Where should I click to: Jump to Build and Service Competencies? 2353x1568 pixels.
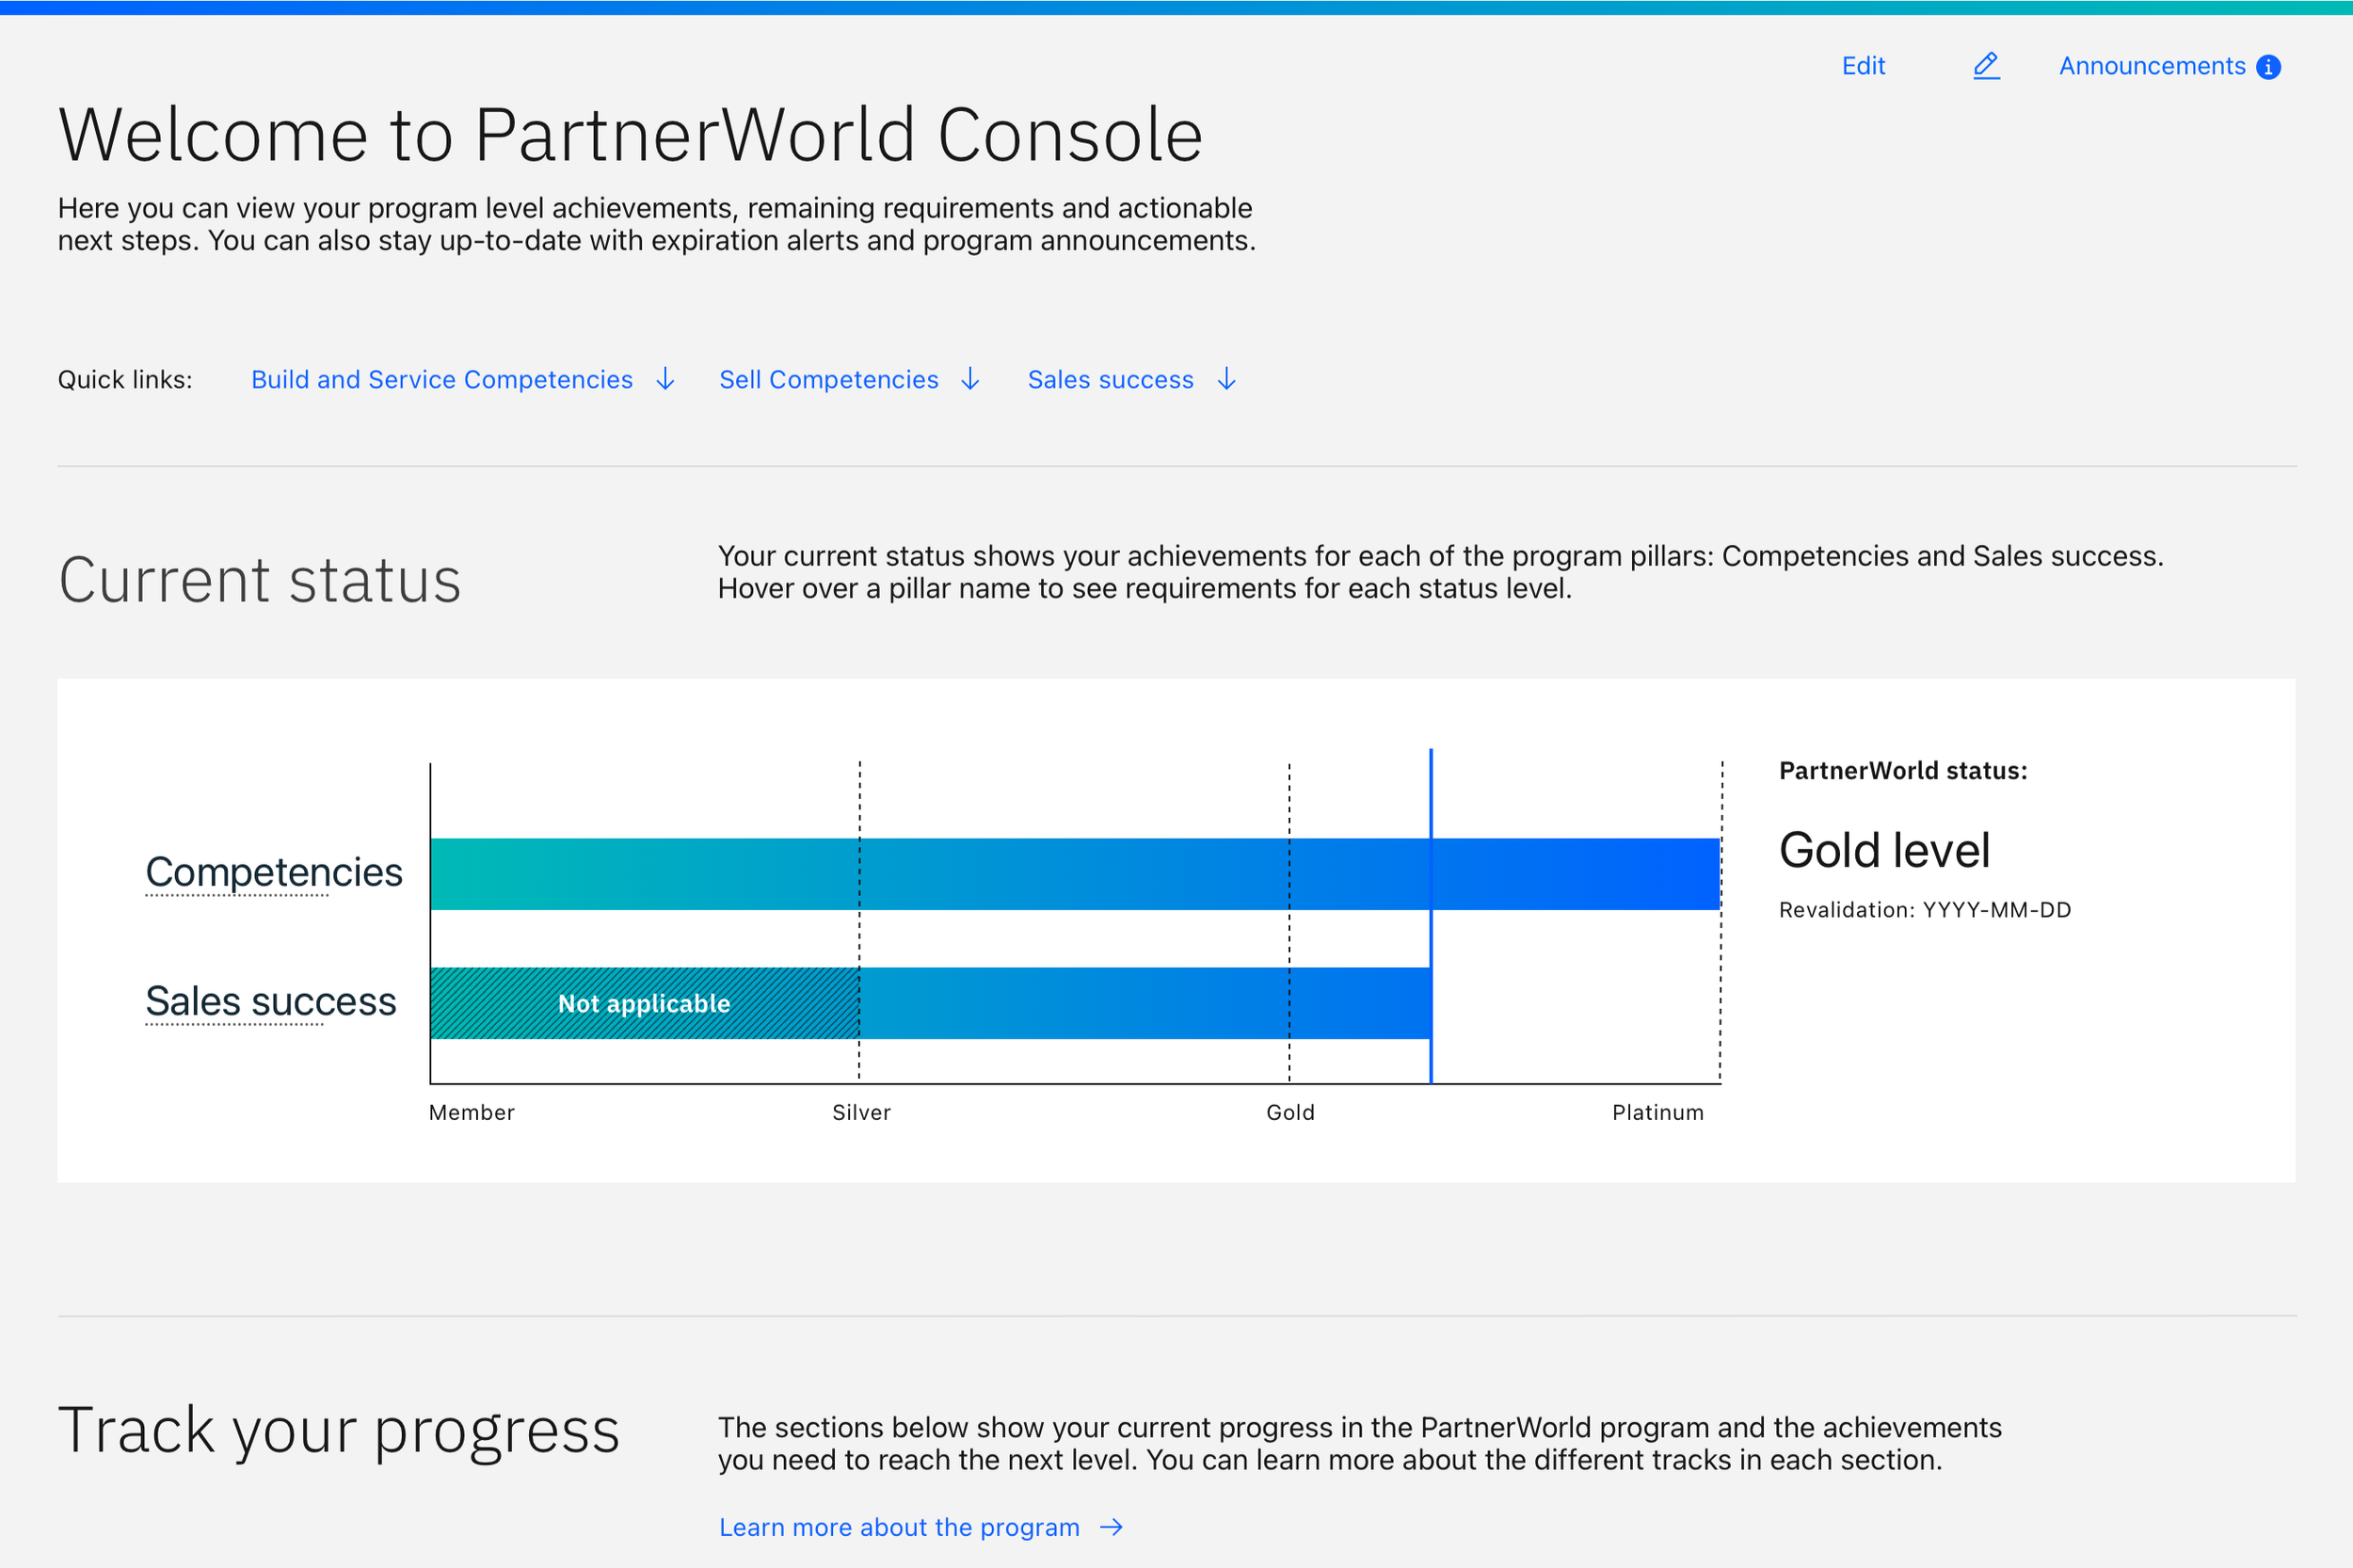(x=442, y=380)
